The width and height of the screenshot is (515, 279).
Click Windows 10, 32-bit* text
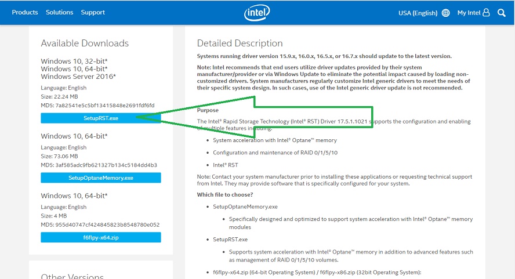[x=74, y=61]
